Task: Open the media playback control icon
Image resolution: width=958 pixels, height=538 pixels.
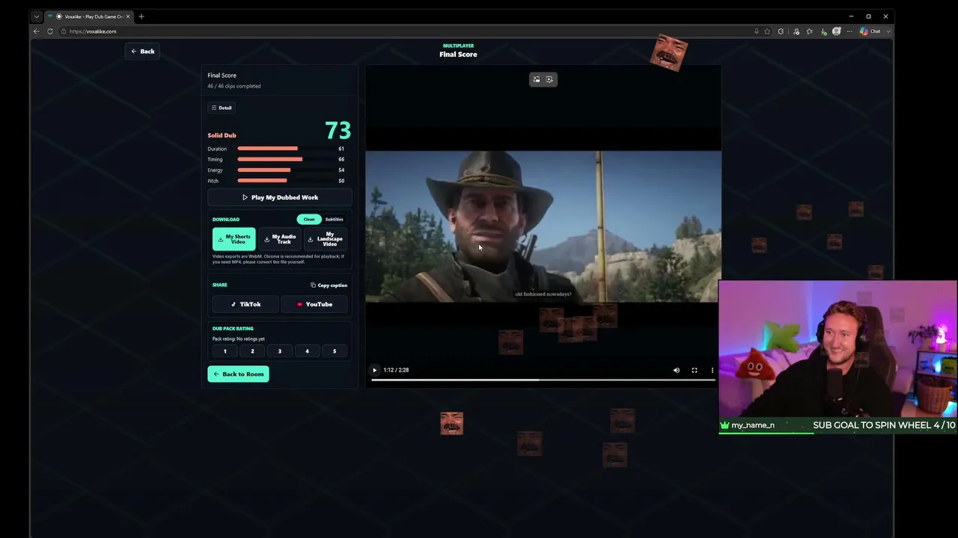Action: tap(796, 31)
